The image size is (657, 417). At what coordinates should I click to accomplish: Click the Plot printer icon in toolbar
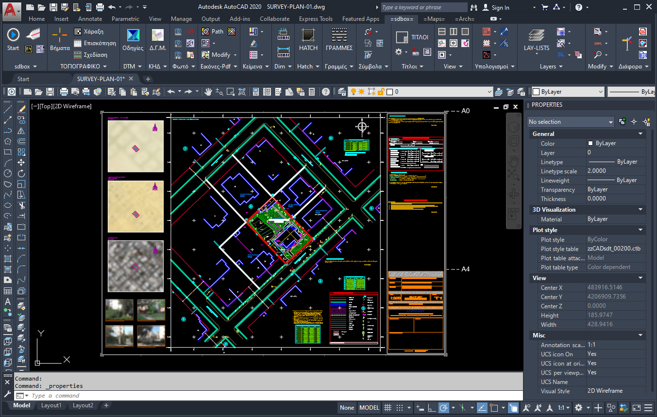coord(64,92)
